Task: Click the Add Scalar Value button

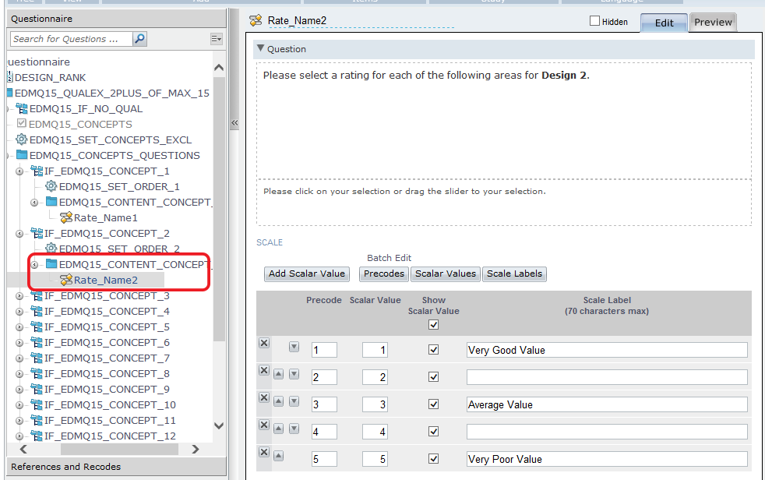Action: (x=307, y=274)
